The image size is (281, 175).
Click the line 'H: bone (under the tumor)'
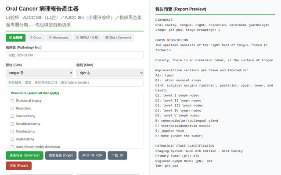click(179, 136)
